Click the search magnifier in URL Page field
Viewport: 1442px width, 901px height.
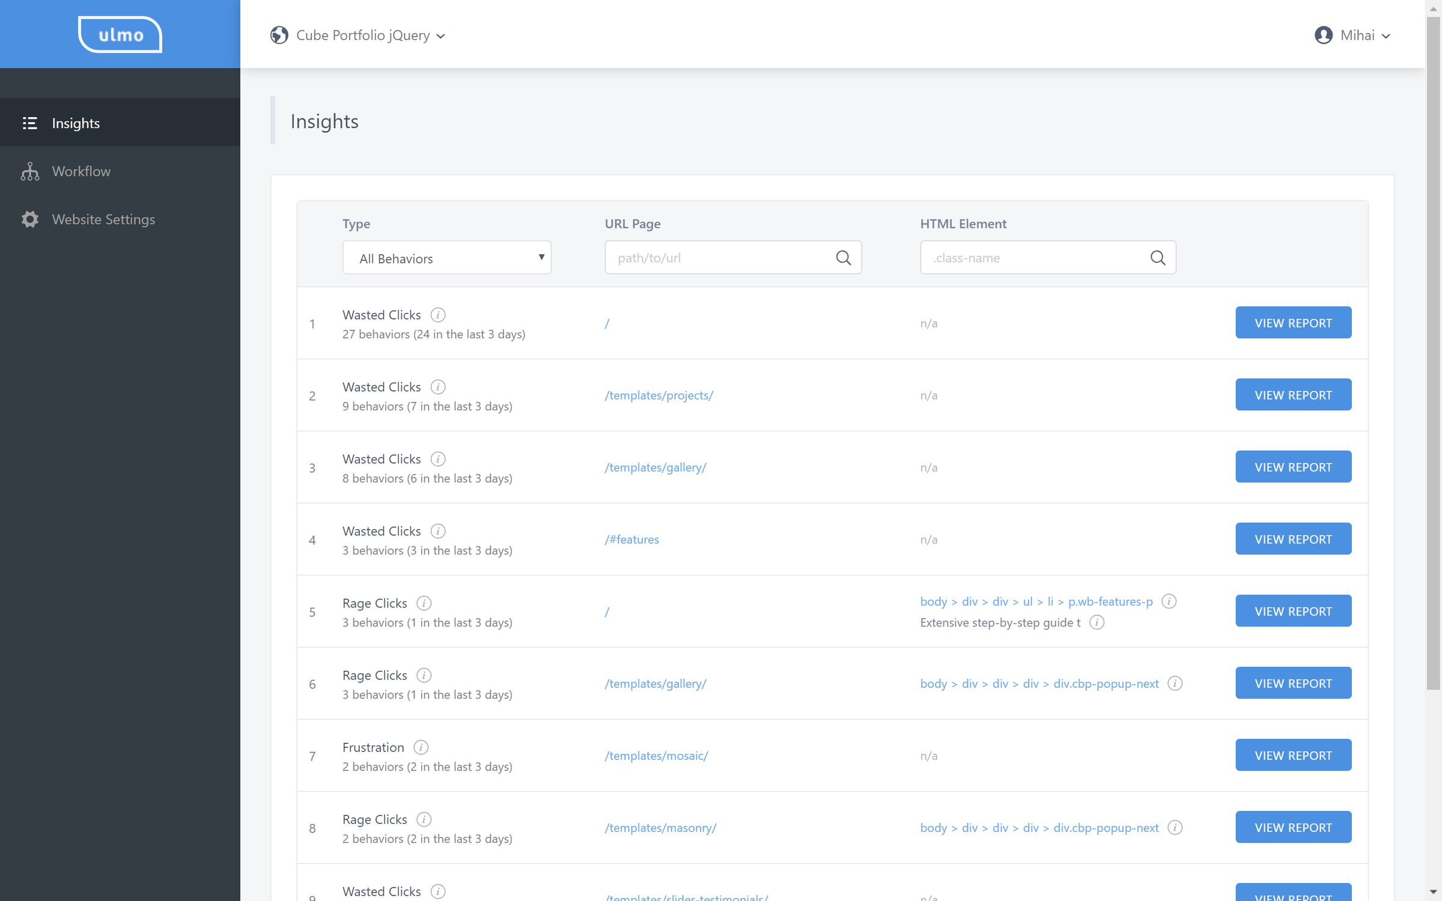pos(843,257)
